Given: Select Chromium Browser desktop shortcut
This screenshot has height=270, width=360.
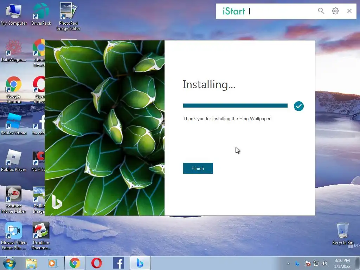Looking at the screenshot, I should tap(39, 53).
